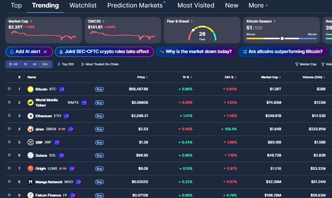Select the Trending tab
The width and height of the screenshot is (332, 198).
(x=45, y=5)
